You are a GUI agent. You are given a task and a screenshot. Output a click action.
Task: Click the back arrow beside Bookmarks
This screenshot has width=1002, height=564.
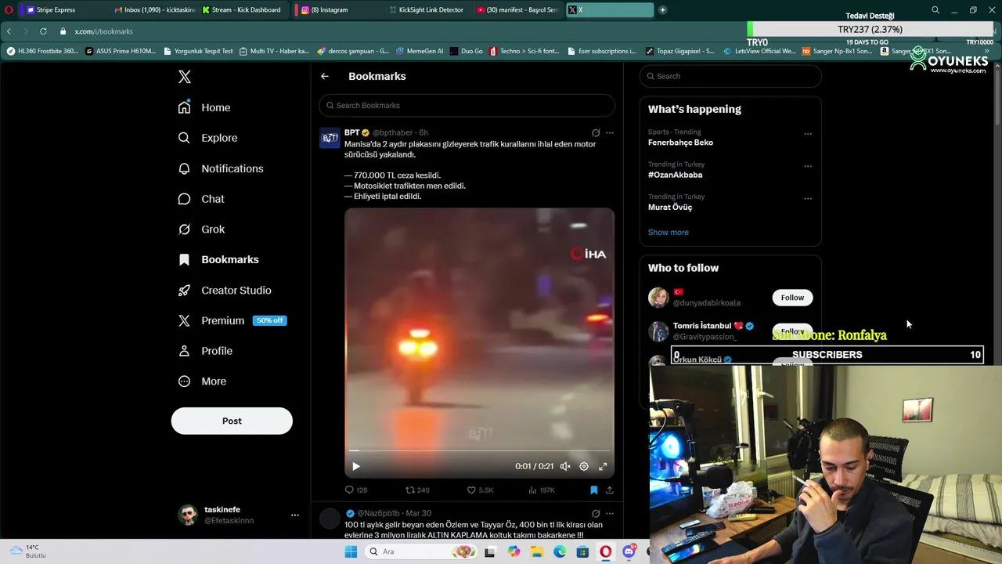[325, 76]
